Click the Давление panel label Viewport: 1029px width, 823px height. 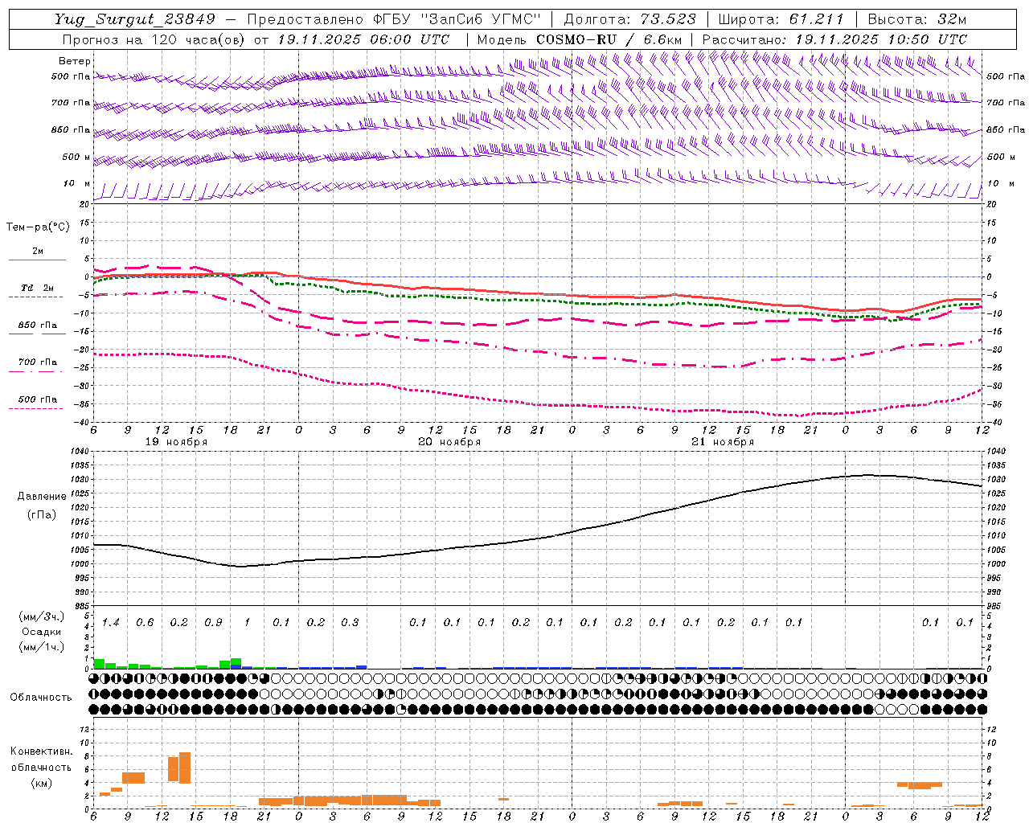tap(42, 496)
